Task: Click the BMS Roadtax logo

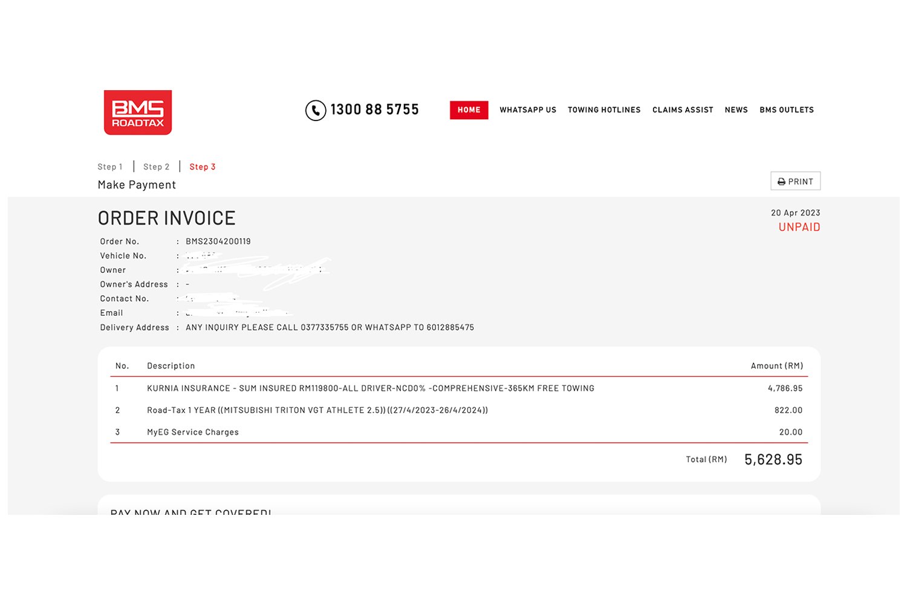Action: (x=138, y=113)
